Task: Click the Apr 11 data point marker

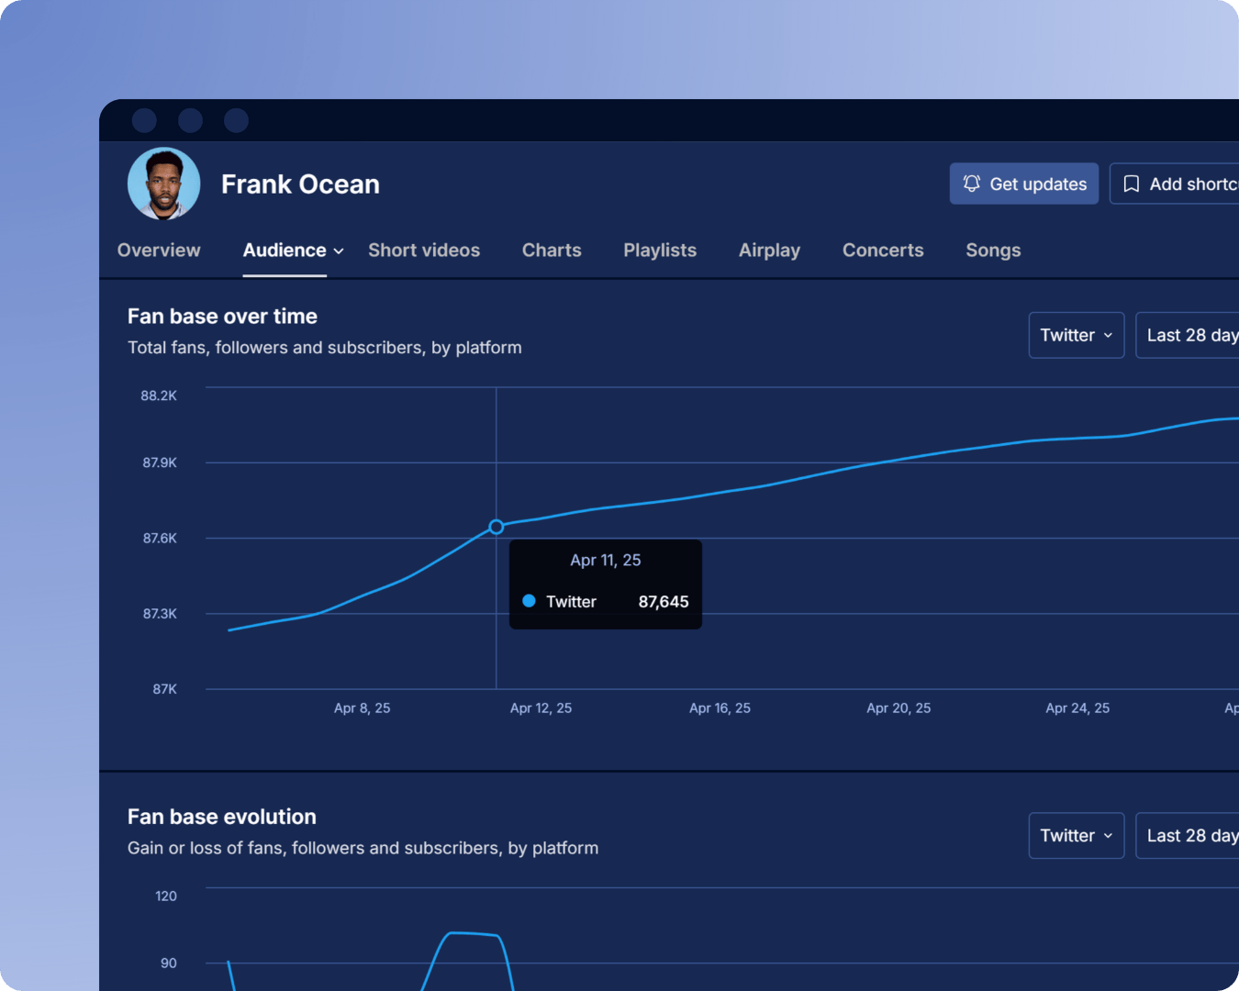Action: (x=497, y=527)
